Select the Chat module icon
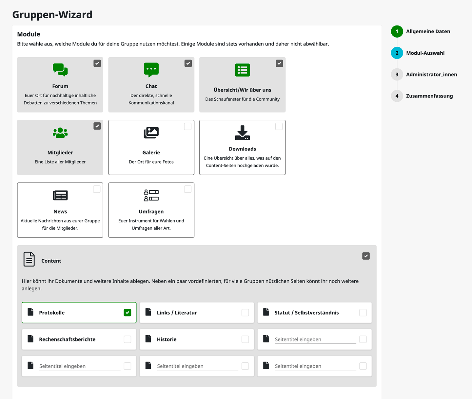This screenshot has height=399, width=472. [151, 69]
